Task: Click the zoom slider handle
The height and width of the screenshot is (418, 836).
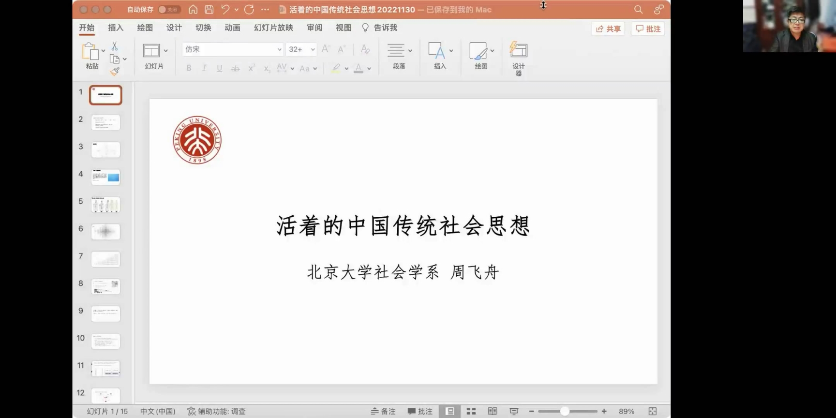Action: click(565, 411)
